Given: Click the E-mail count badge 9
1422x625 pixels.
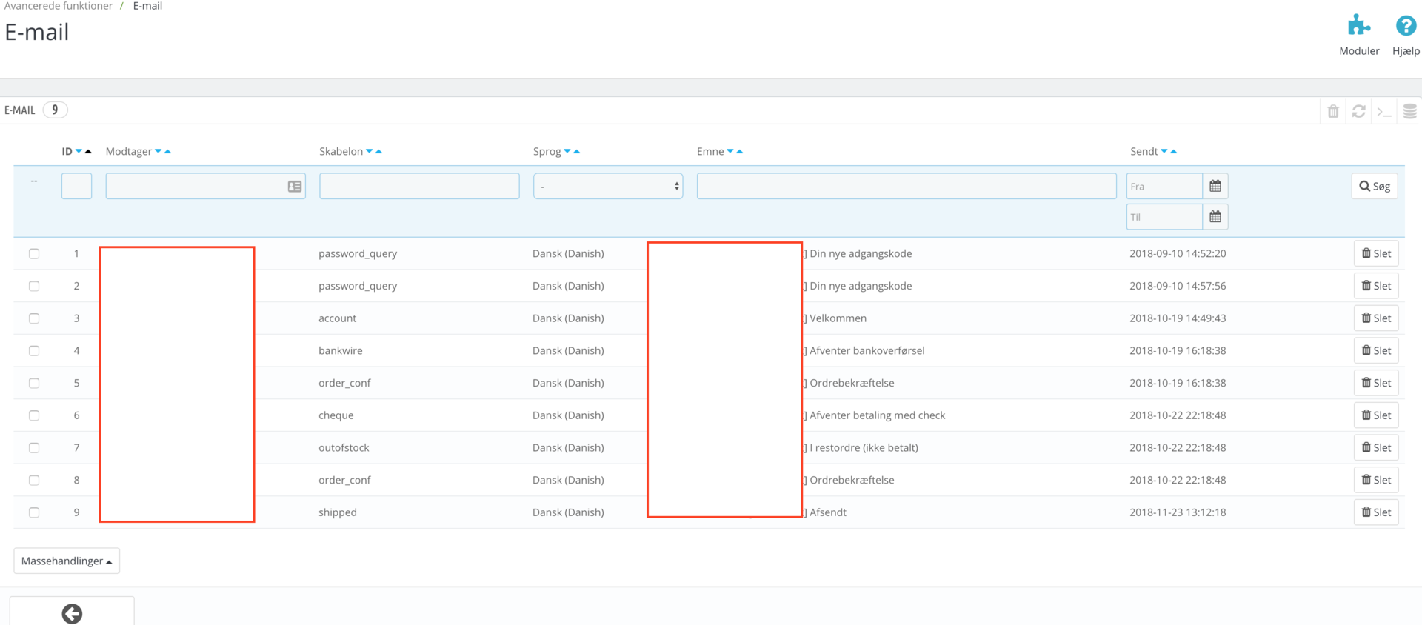Looking at the screenshot, I should tap(55, 110).
